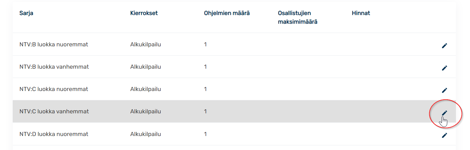The width and height of the screenshot is (470, 150).
Task: Click the Ohjelmien määrä column header
Action: point(227,13)
